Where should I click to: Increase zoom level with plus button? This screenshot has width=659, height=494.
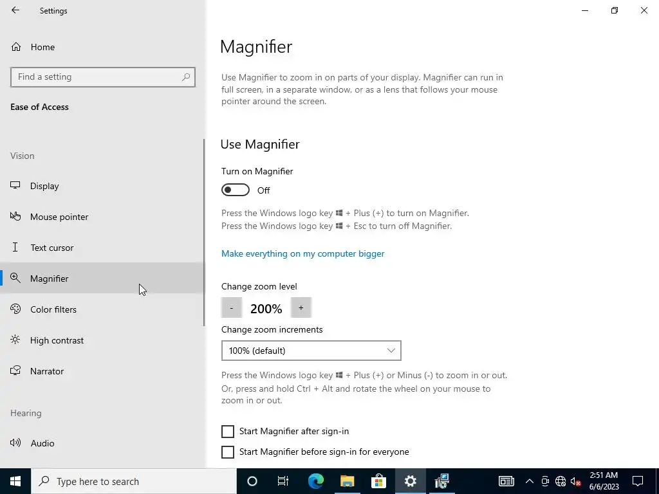301,308
